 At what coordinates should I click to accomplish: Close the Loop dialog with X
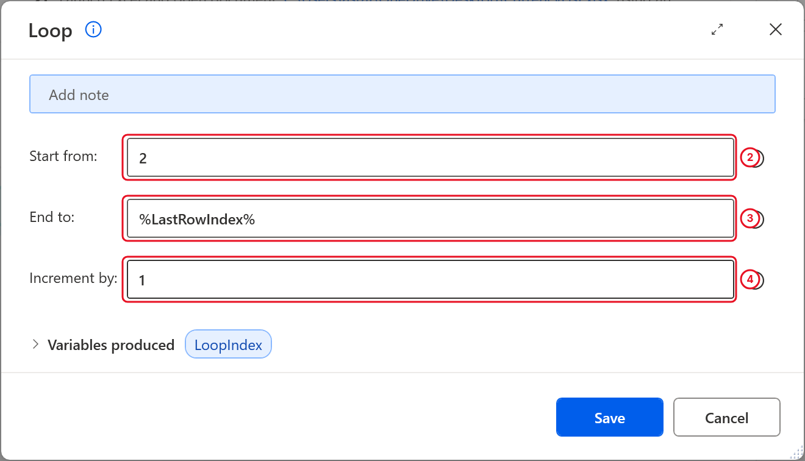[775, 29]
